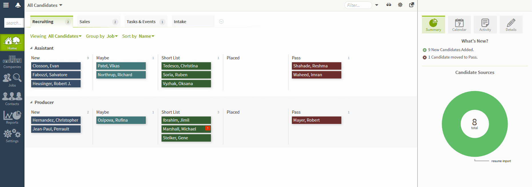This screenshot has height=187, width=532.
Task: Collapse the Assistant job group
Action: click(31, 48)
